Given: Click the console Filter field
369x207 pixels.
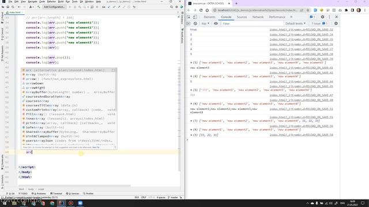Looking at the screenshot, I should coord(252,24).
